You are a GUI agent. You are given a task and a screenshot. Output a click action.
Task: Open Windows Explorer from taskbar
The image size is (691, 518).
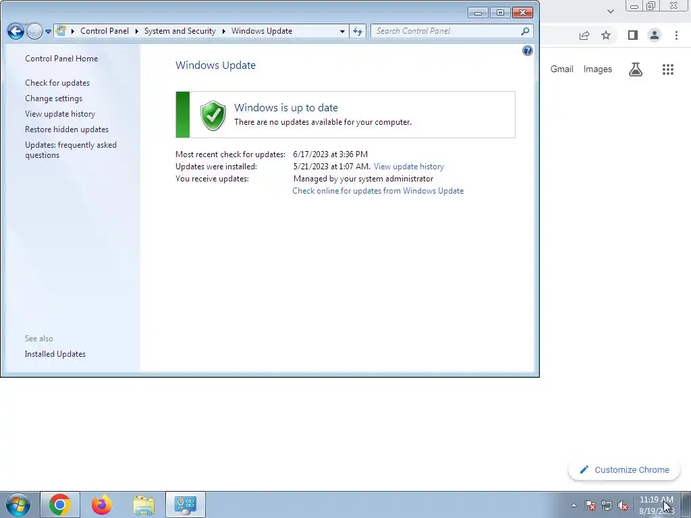144,505
